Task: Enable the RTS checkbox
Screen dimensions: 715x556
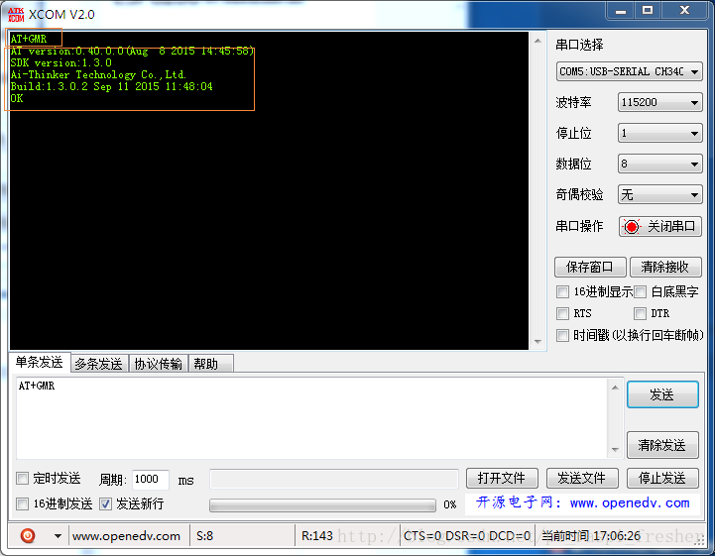Action: 562,313
